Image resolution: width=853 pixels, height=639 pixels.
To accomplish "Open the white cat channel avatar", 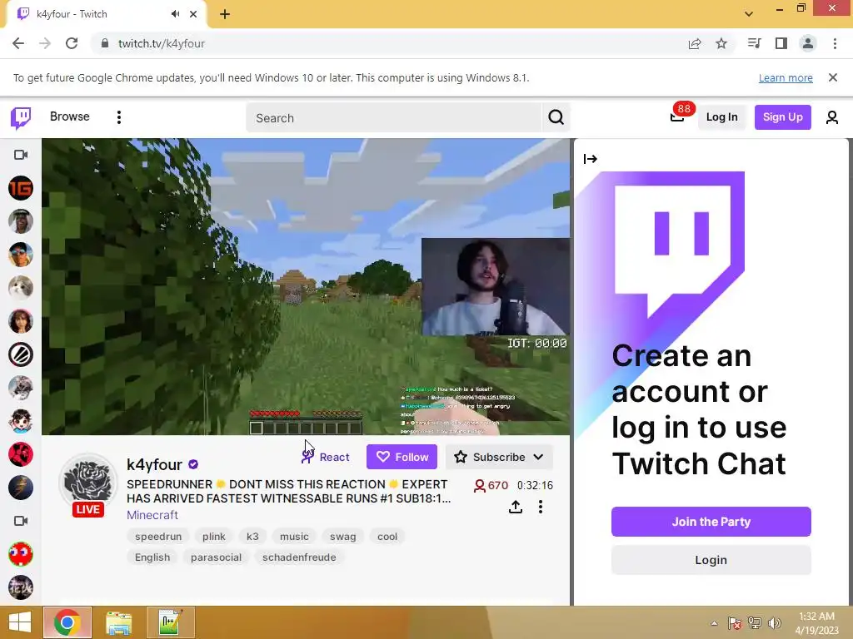I will pyautogui.click(x=21, y=288).
